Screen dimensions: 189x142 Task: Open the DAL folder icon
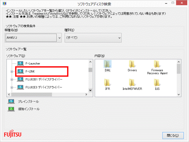point(108,64)
